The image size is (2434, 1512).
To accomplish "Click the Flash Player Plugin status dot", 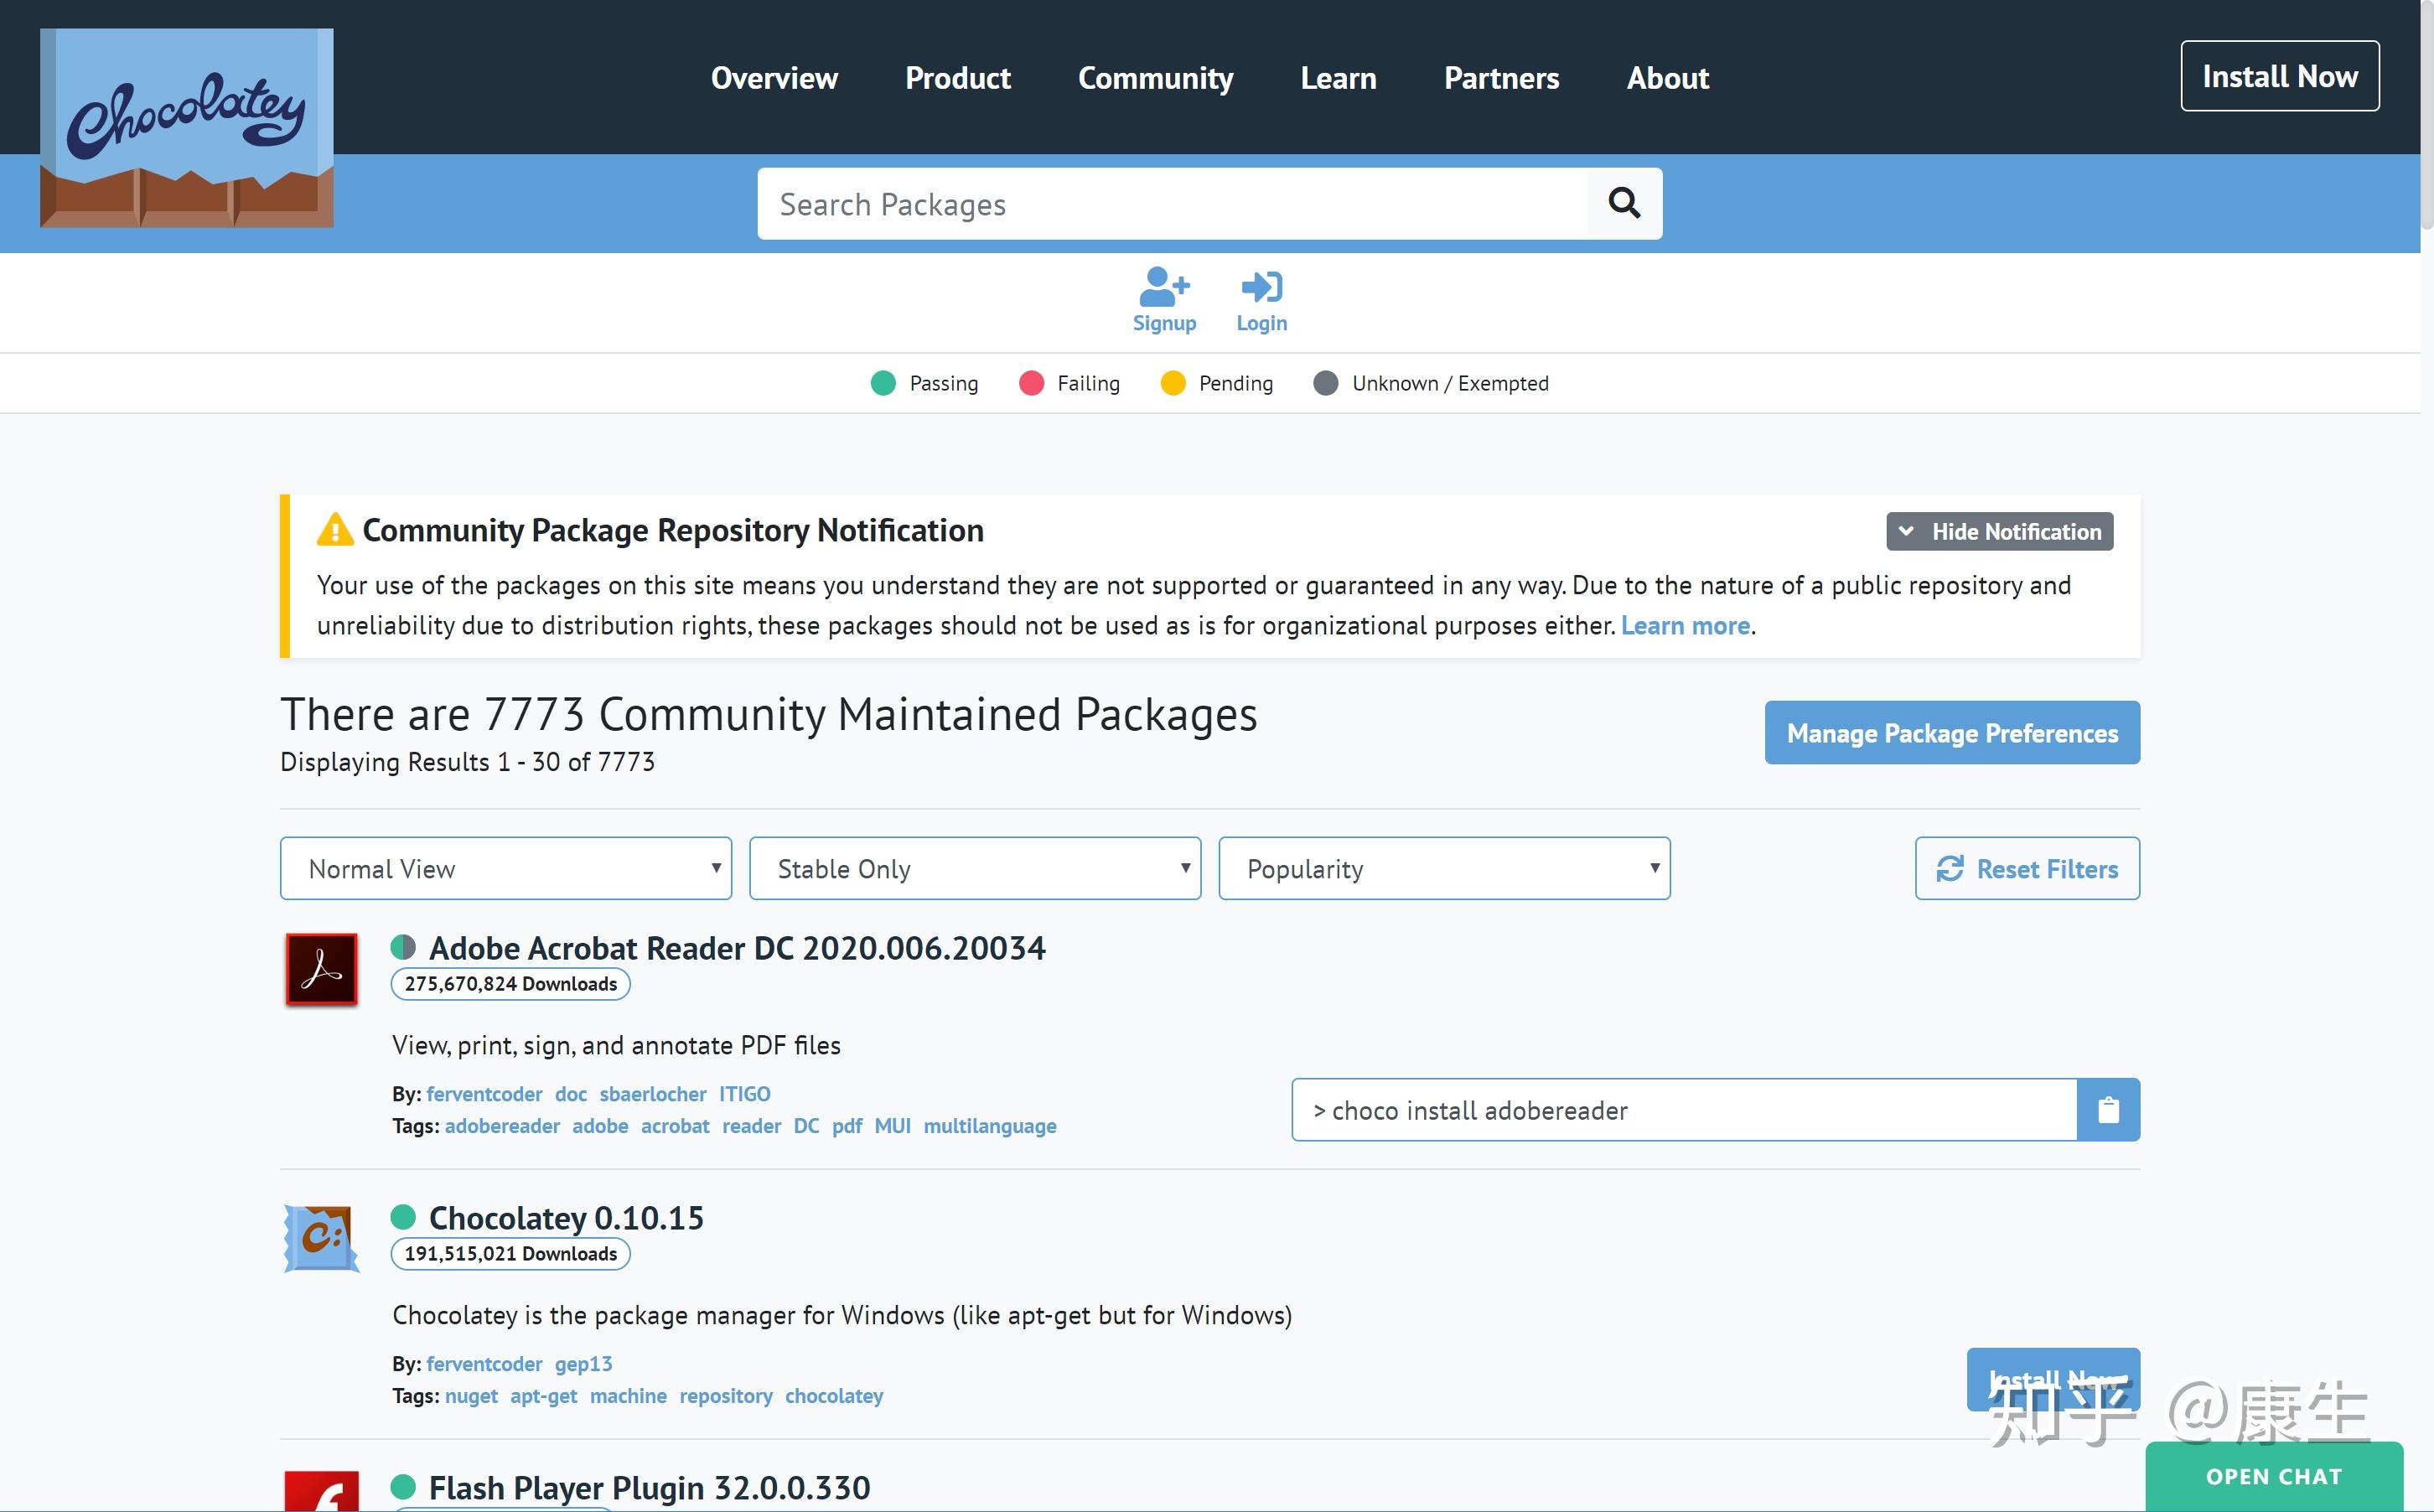I will (x=403, y=1487).
